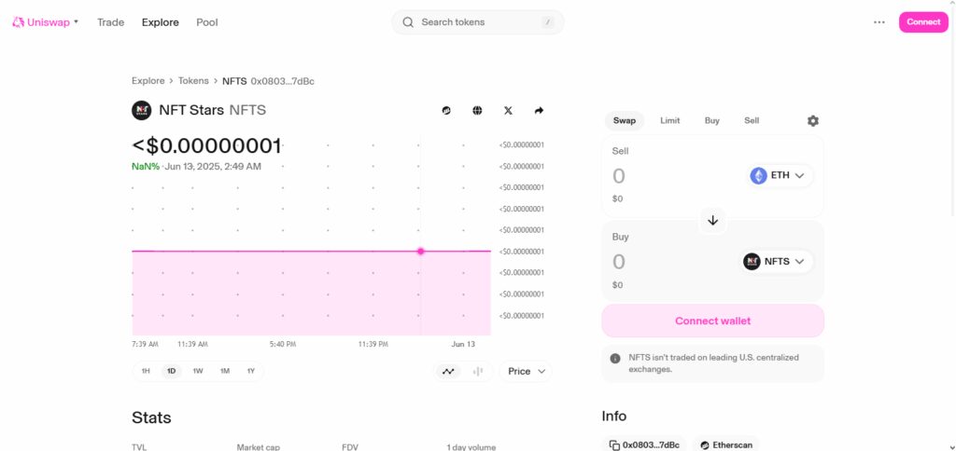Viewport: 956px width, 451px height.
Task: Select the Swap tab
Action: [x=624, y=120]
